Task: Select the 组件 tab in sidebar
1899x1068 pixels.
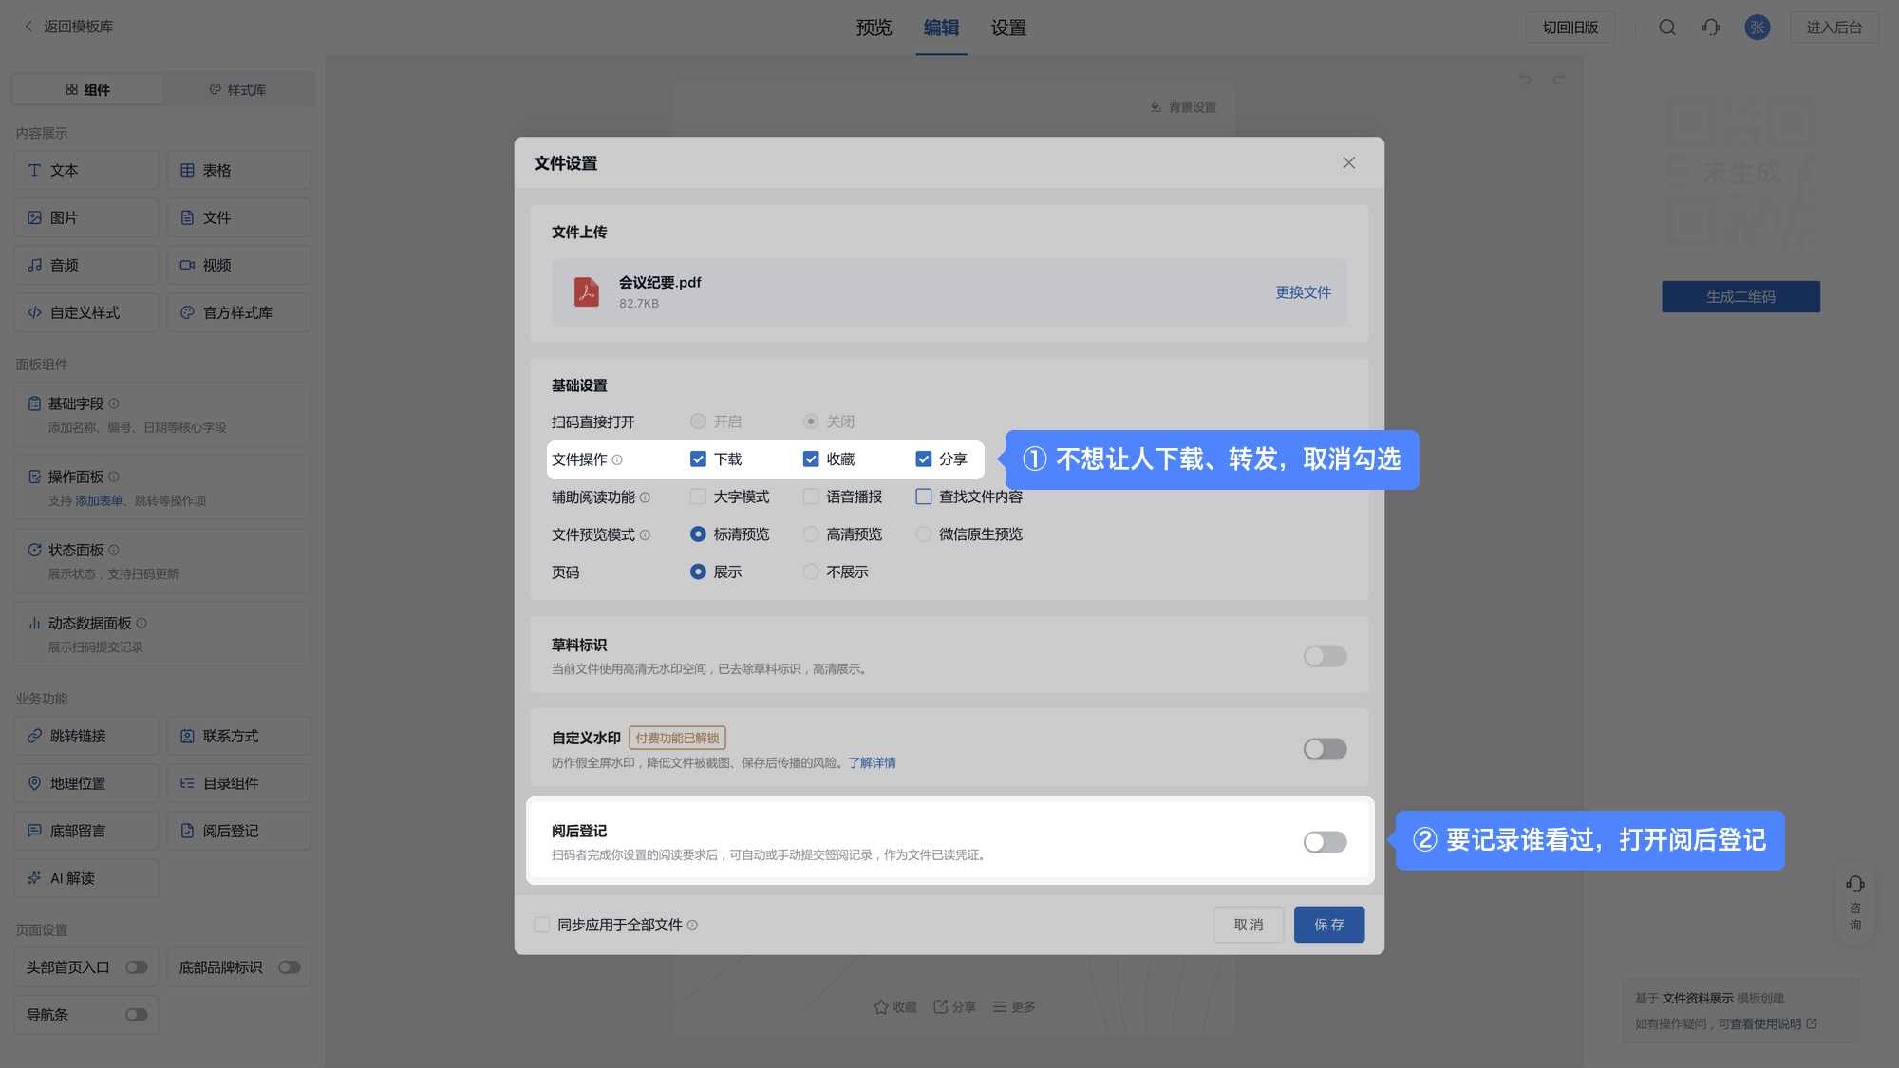Action: pyautogui.click(x=87, y=89)
